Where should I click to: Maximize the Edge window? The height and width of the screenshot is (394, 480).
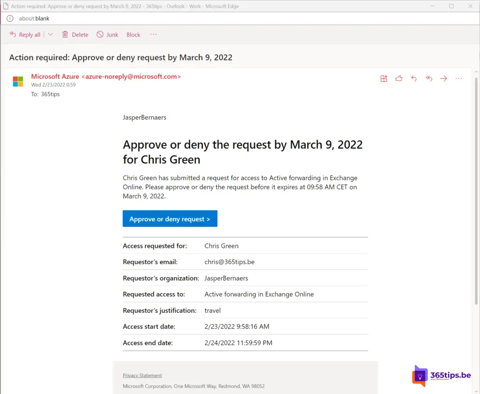pos(451,6)
